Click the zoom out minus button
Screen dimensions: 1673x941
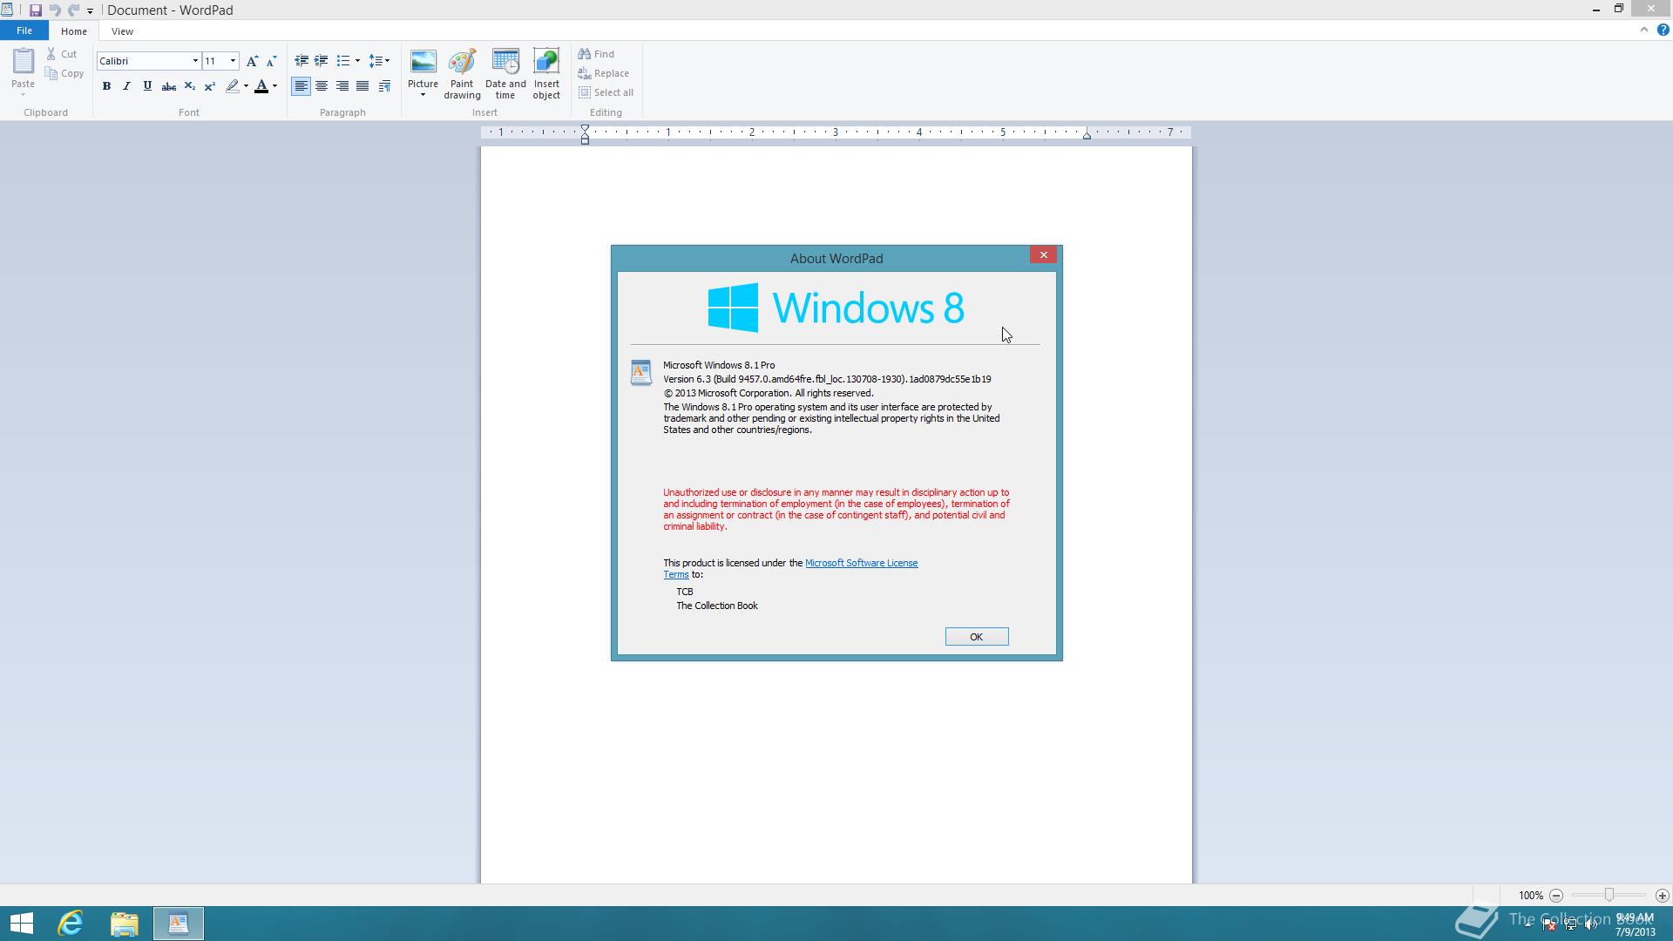[x=1555, y=896]
